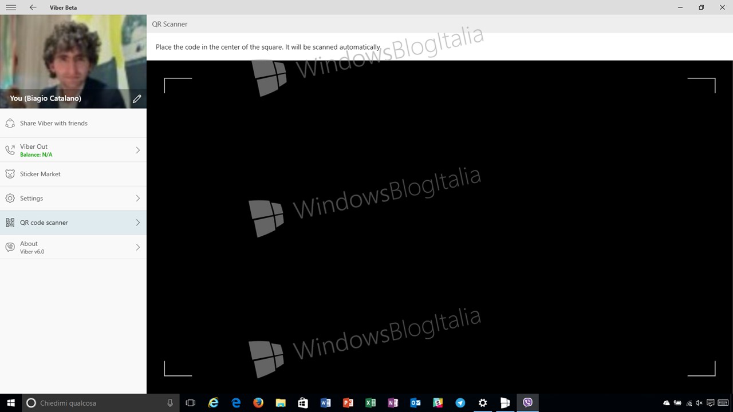The height and width of the screenshot is (412, 733).
Task: Select QR code scanner item
Action: click(73, 223)
